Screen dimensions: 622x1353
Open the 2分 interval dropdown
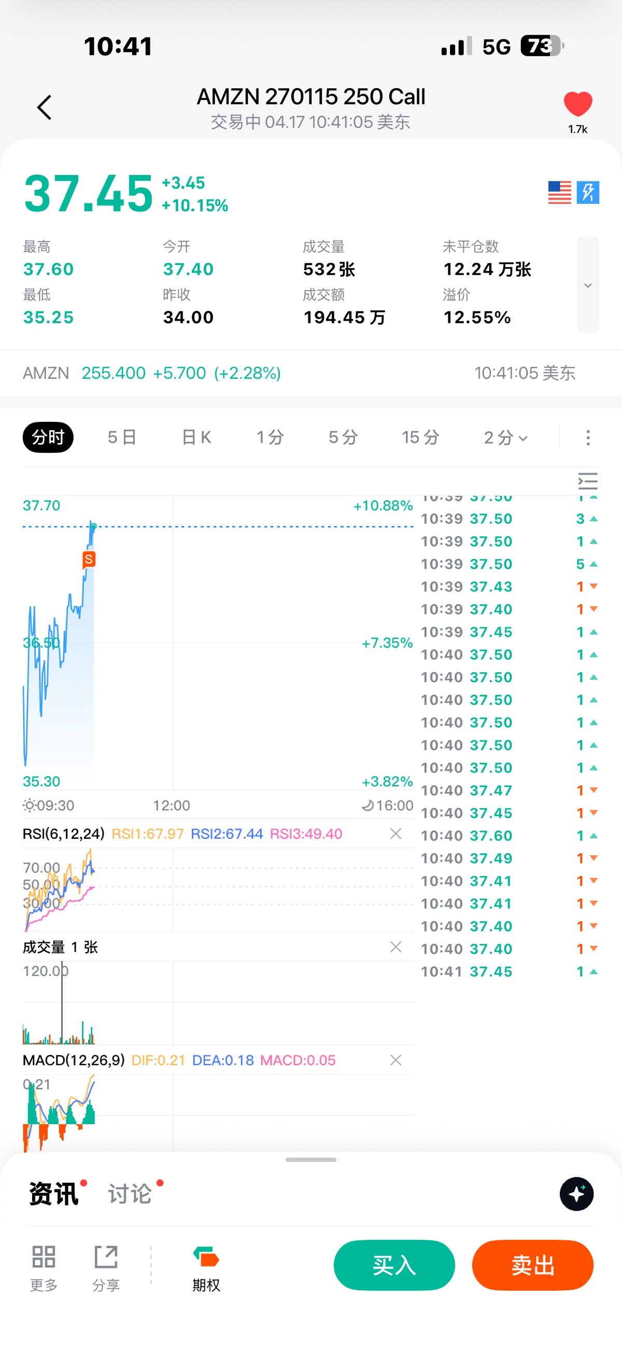505,437
